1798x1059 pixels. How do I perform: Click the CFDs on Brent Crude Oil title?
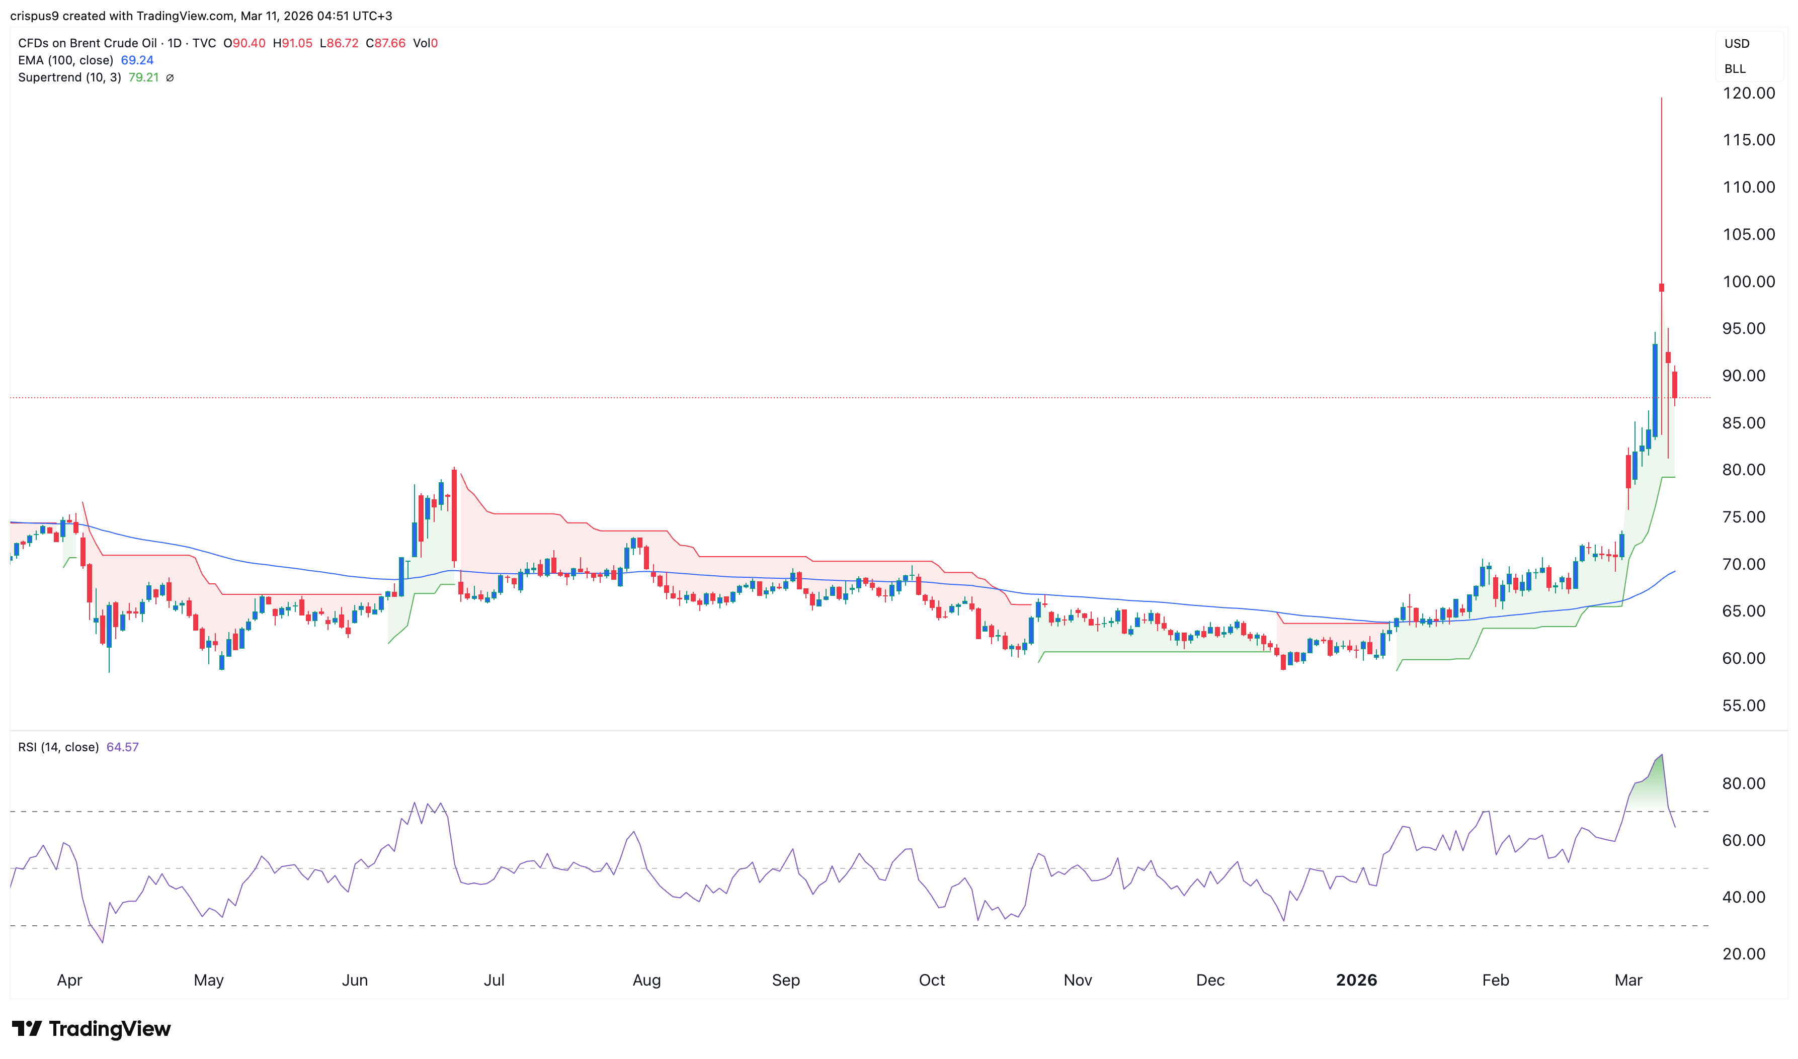click(x=87, y=44)
